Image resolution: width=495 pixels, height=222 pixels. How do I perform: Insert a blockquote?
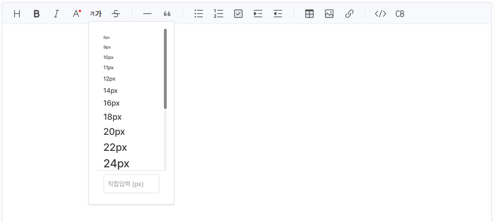click(167, 14)
